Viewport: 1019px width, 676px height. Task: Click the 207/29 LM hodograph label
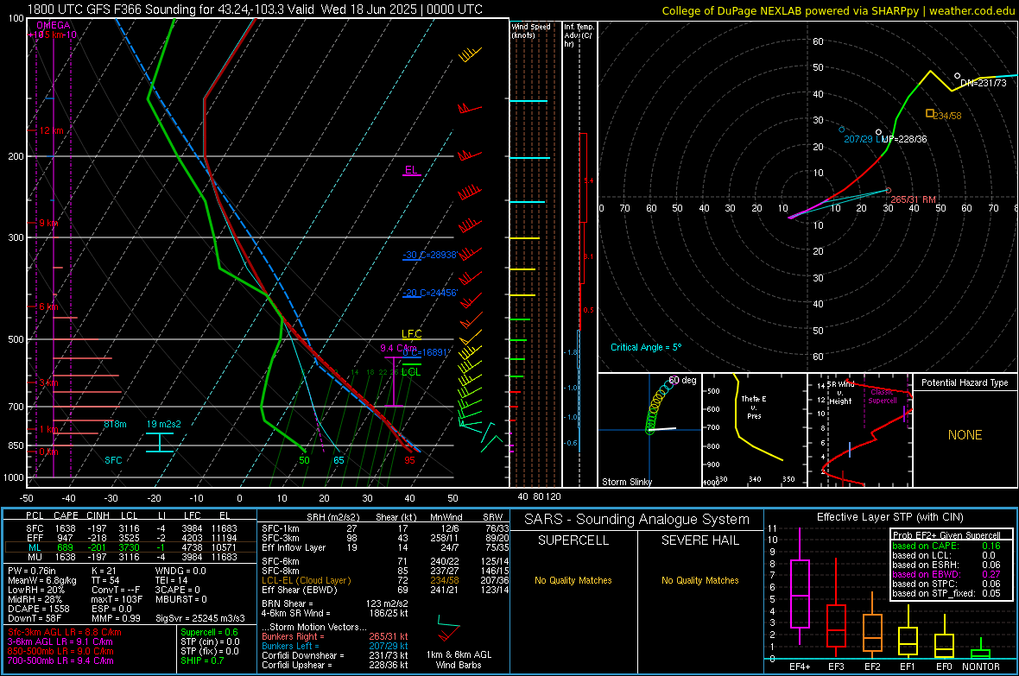pos(863,139)
